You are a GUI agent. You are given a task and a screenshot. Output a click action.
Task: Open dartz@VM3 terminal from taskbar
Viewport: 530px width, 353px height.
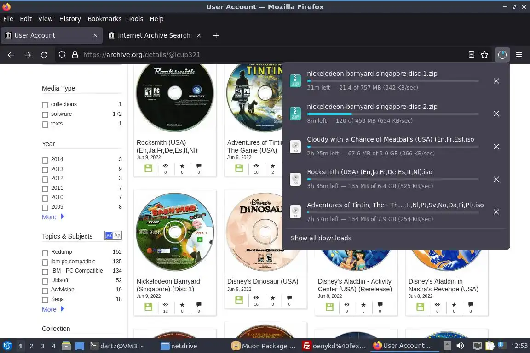coord(117,346)
